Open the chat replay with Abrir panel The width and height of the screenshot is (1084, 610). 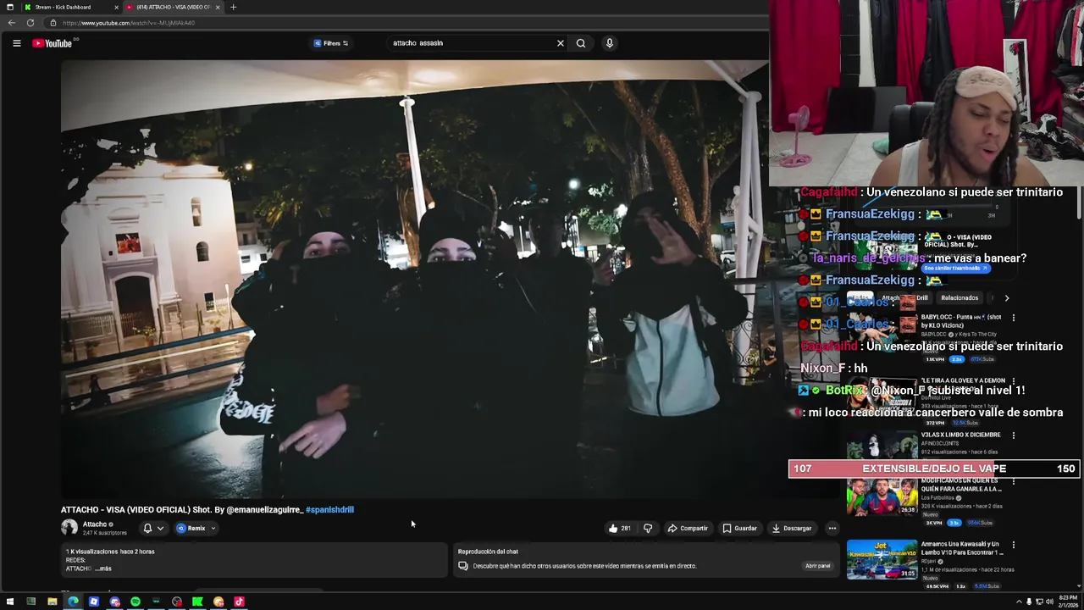(x=817, y=566)
